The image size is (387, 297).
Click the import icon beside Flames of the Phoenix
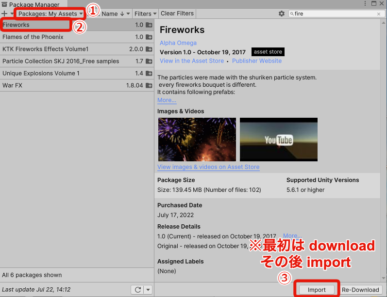tap(149, 37)
